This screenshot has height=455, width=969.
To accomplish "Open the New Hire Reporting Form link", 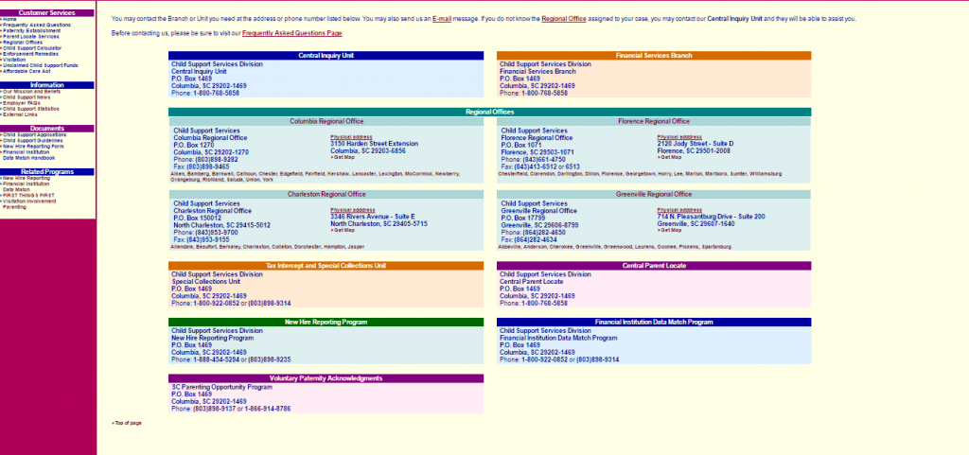I will coord(33,147).
